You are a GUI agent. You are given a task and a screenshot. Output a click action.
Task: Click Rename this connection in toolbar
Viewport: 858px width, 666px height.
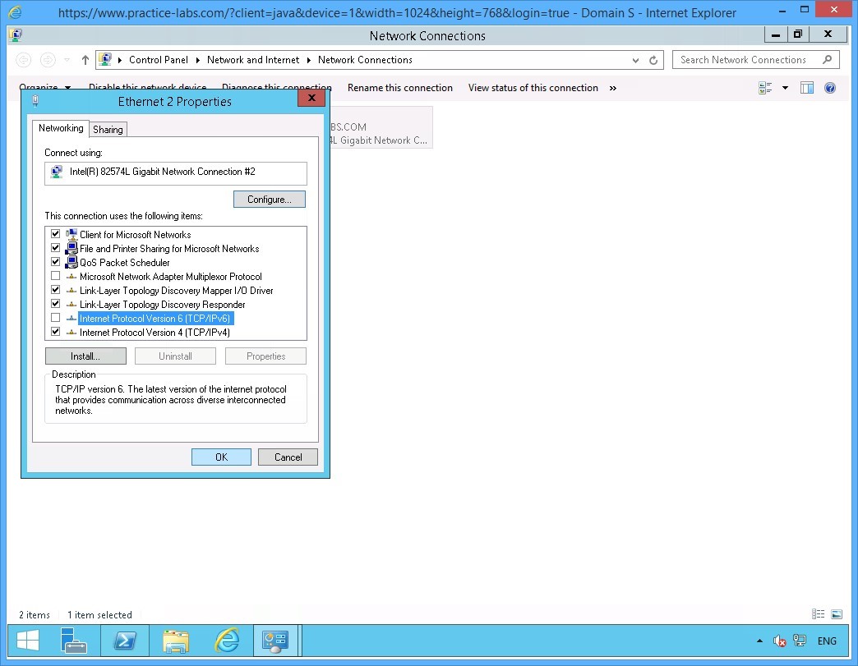point(399,88)
